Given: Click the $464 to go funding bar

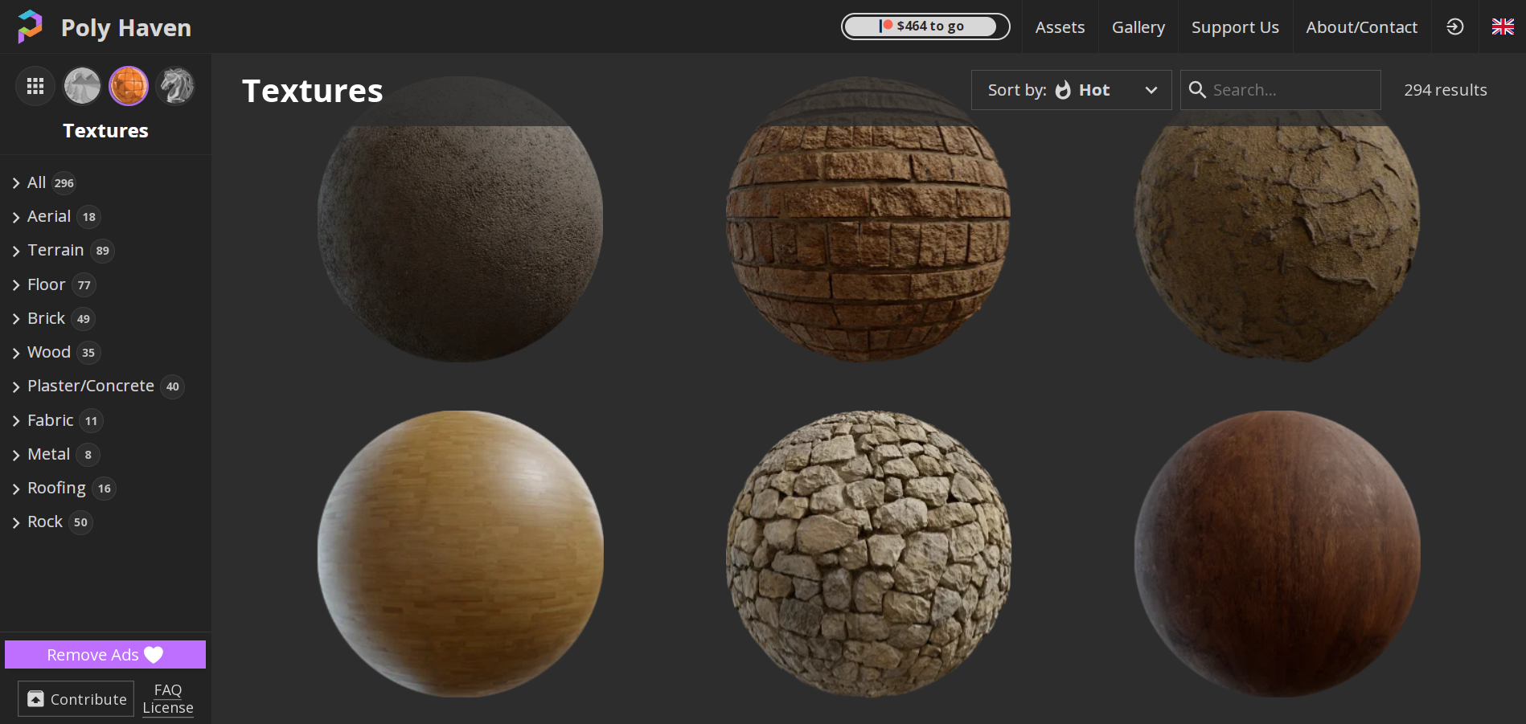Looking at the screenshot, I should pos(925,27).
